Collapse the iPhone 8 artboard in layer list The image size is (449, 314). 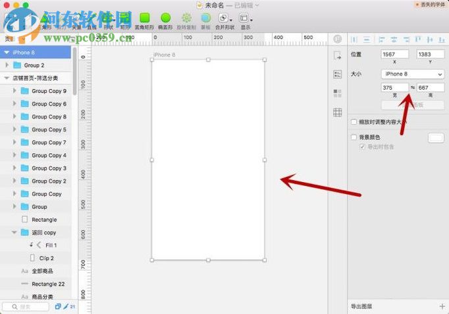(x=7, y=53)
